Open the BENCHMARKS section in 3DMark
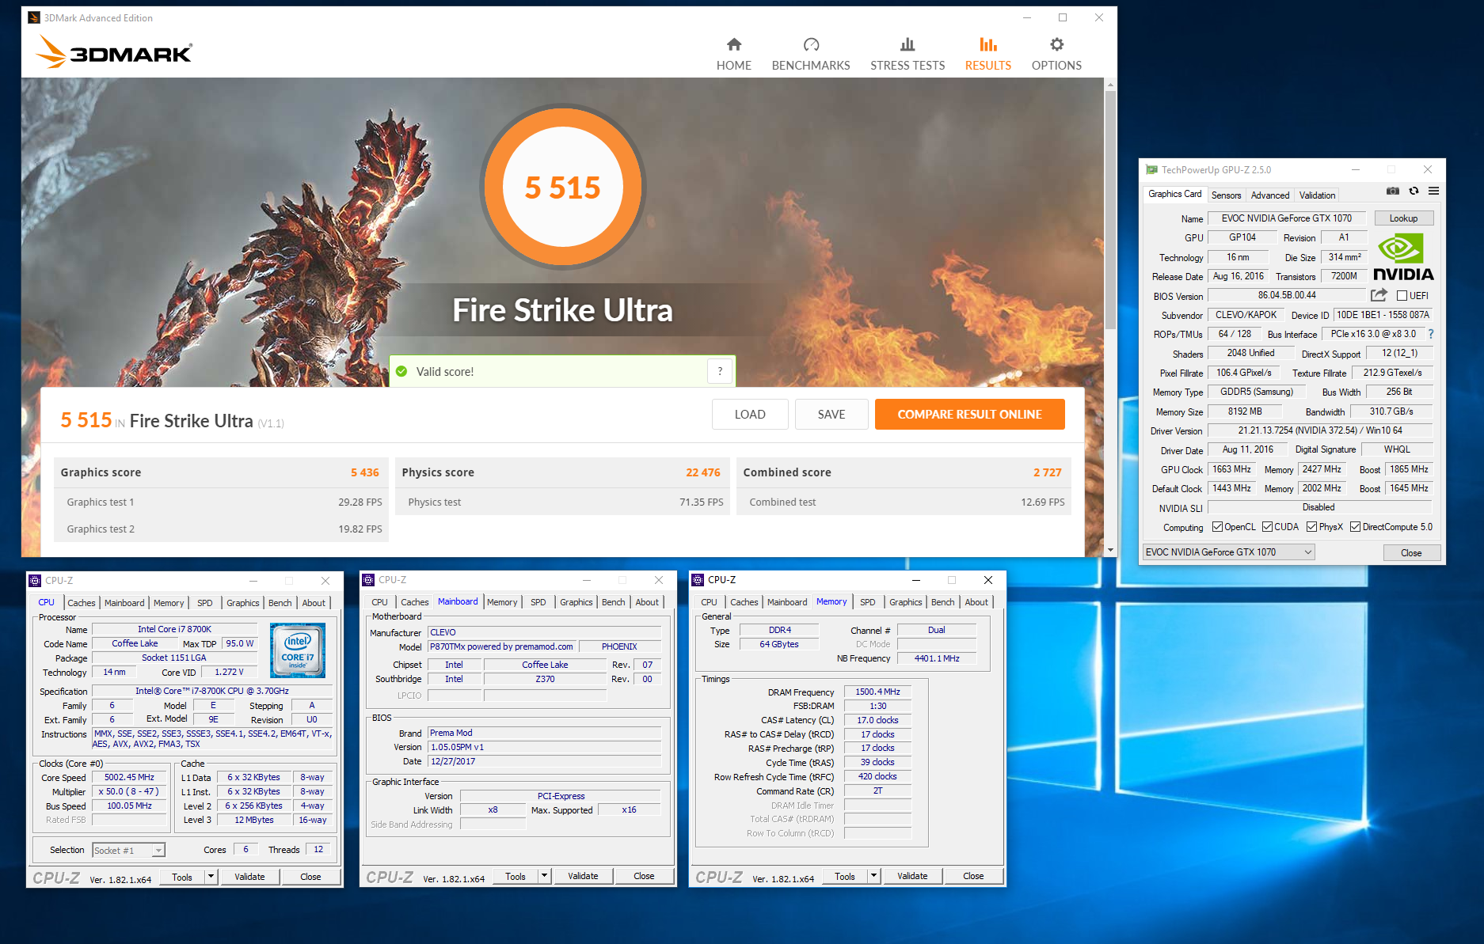This screenshot has height=944, width=1484. click(x=811, y=54)
